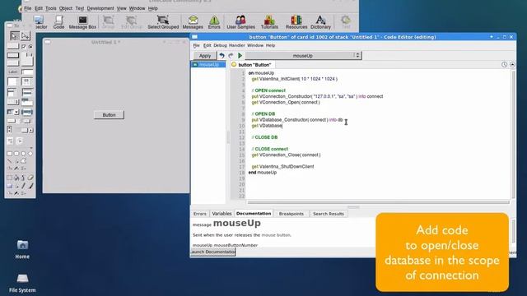The image size is (527, 296).
Task: Open Debug menu in Code Editor
Action: point(220,45)
